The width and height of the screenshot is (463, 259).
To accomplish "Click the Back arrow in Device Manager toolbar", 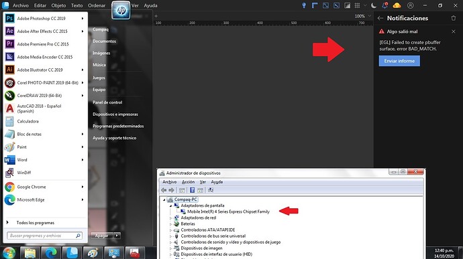I will coord(164,190).
